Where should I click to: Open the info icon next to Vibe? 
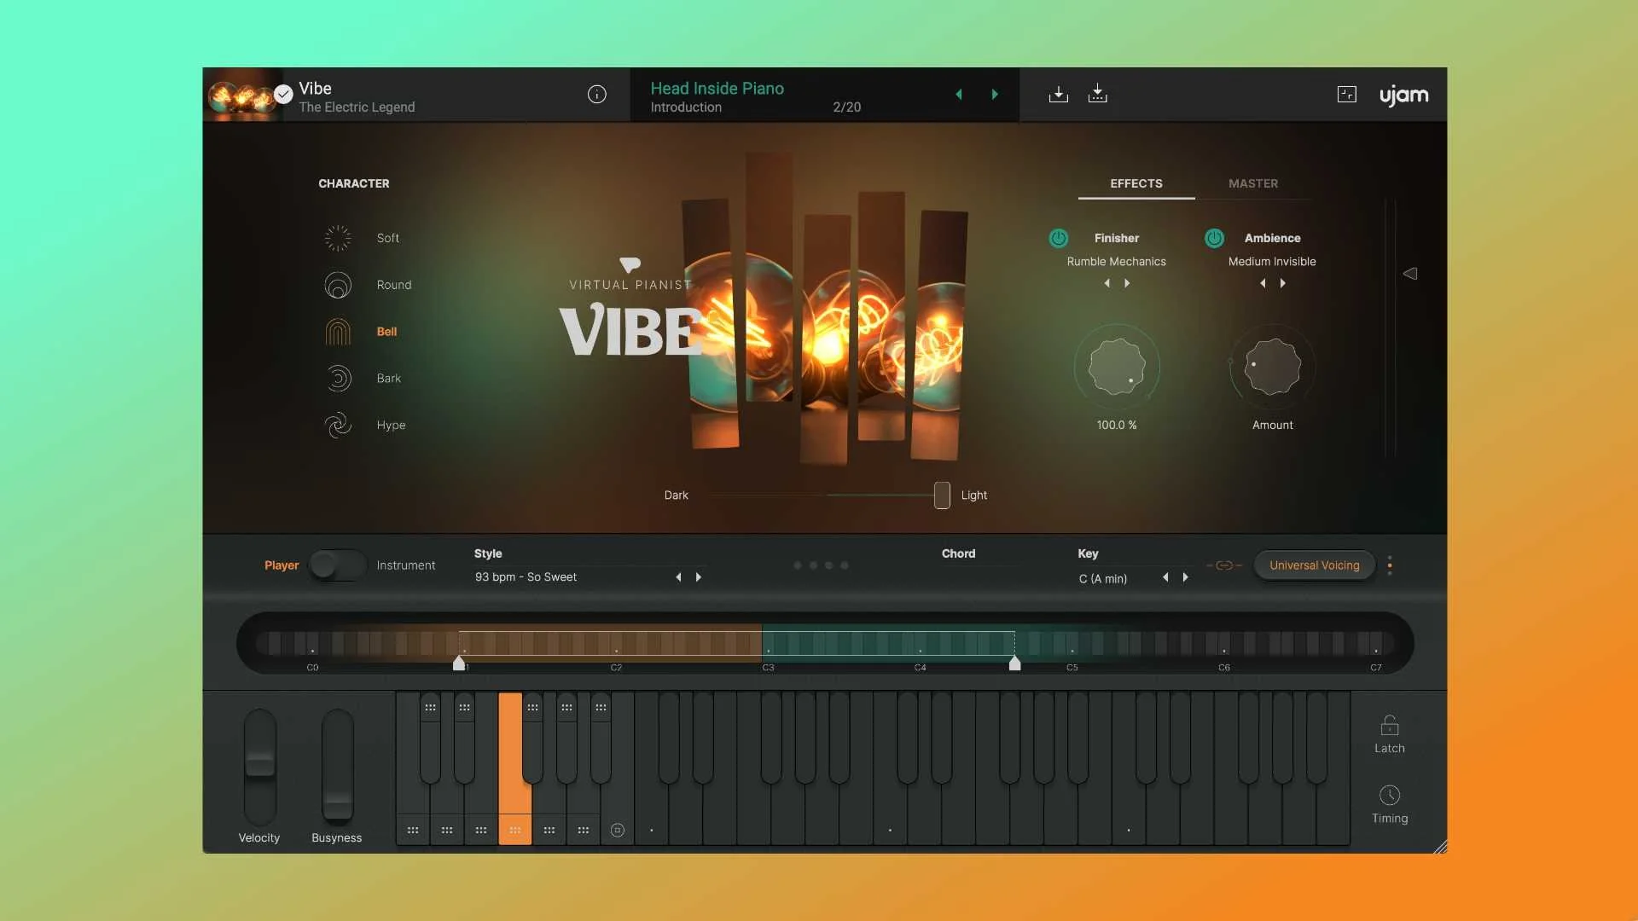click(x=597, y=95)
